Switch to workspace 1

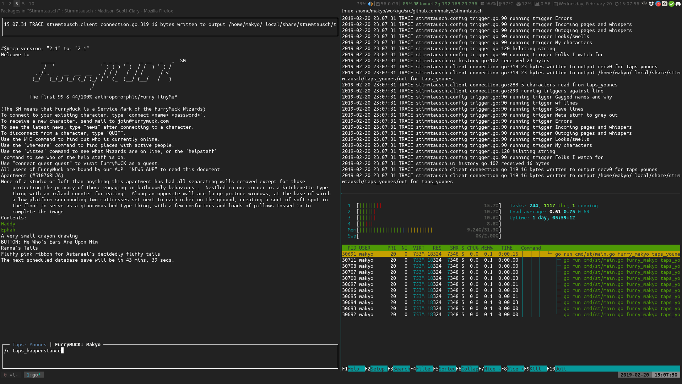[x=3, y=4]
